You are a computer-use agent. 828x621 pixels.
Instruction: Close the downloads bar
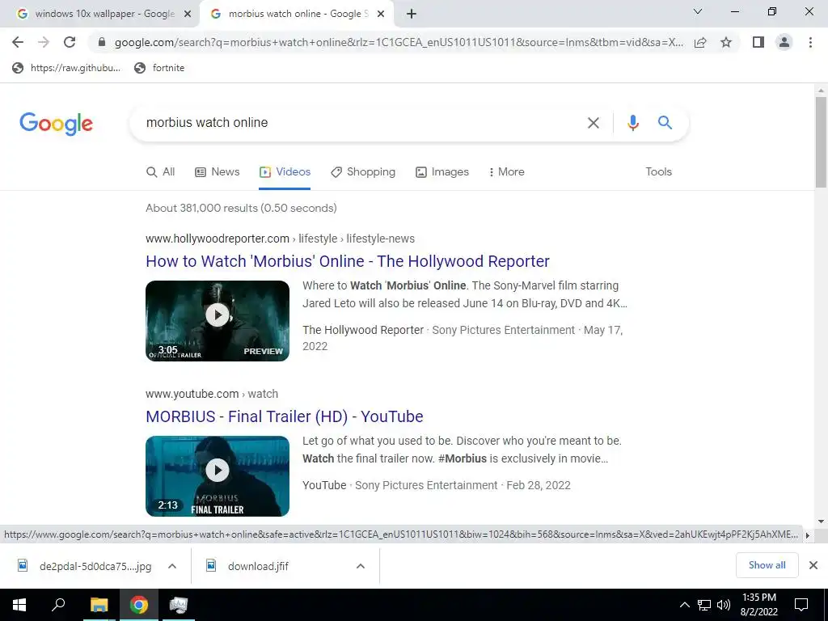pyautogui.click(x=813, y=565)
